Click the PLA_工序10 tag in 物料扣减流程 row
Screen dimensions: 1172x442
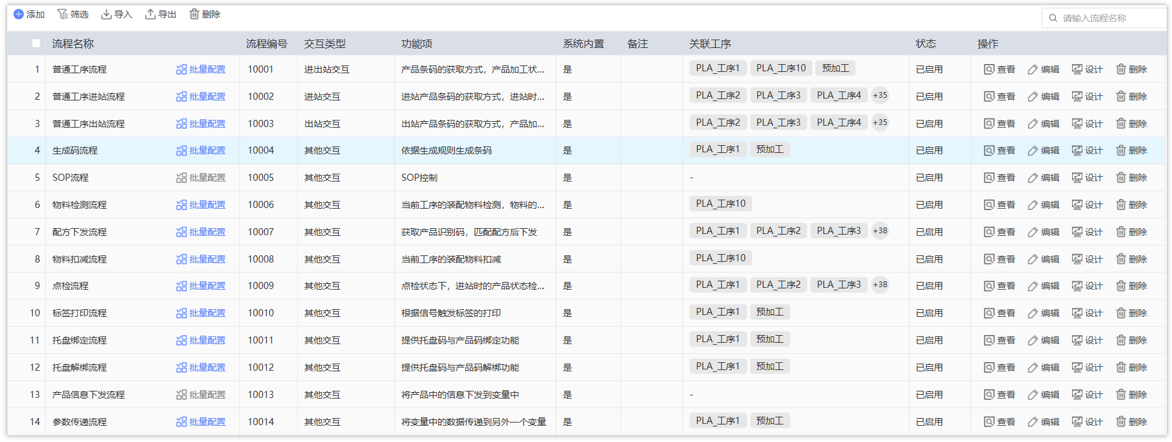tap(720, 258)
